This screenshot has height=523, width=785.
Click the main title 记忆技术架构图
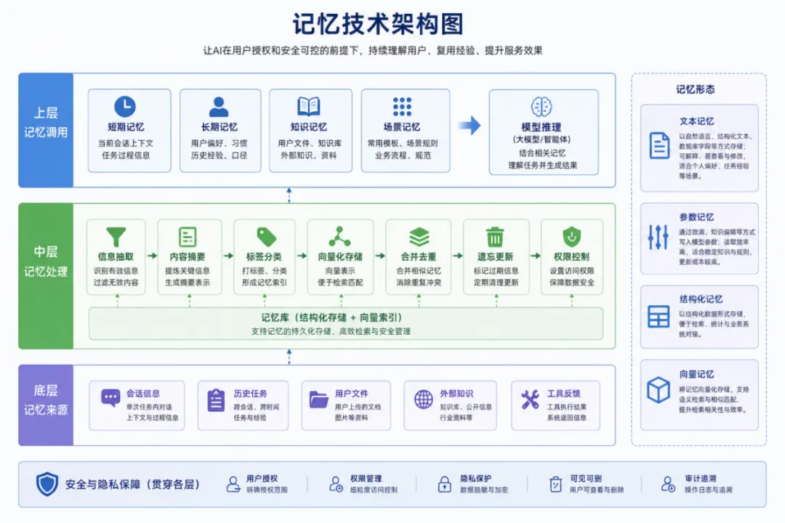tap(378, 23)
